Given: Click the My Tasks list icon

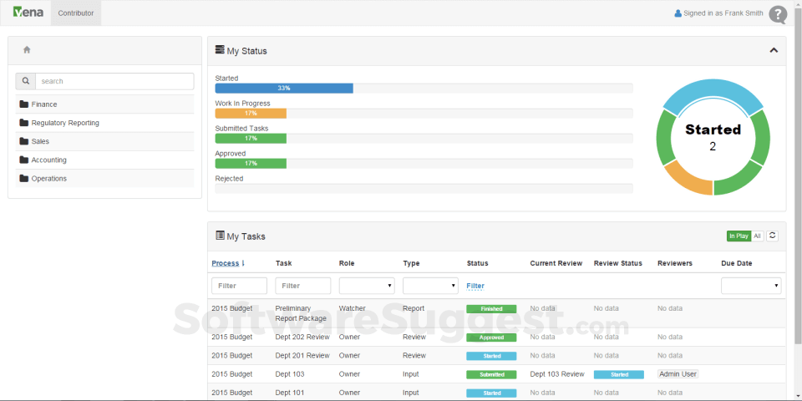Looking at the screenshot, I should pyautogui.click(x=220, y=236).
